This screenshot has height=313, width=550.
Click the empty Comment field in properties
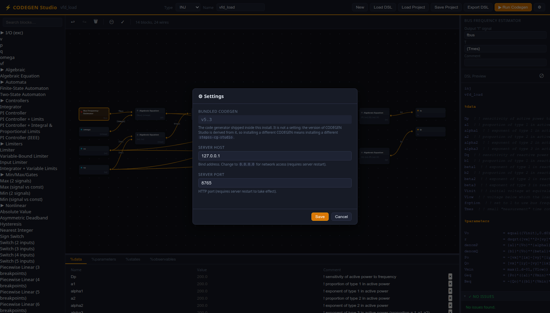[x=505, y=62]
